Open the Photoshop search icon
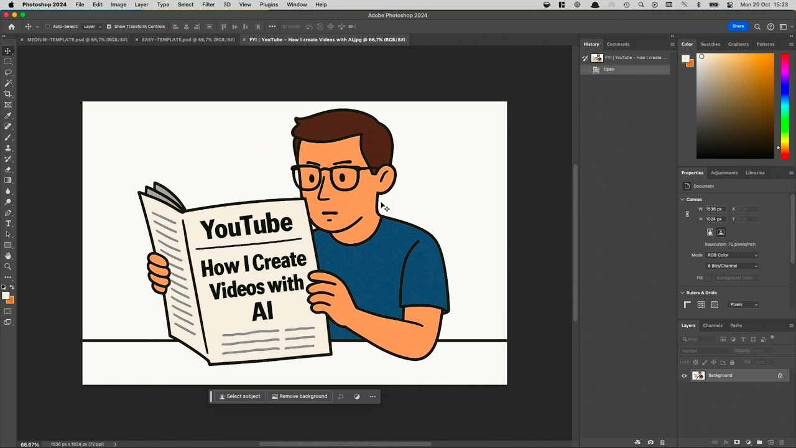796x448 pixels. 757,27
